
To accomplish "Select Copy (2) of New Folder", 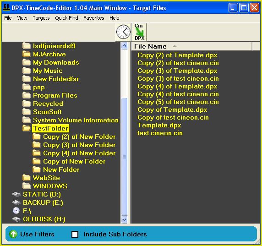I will click(79, 137).
